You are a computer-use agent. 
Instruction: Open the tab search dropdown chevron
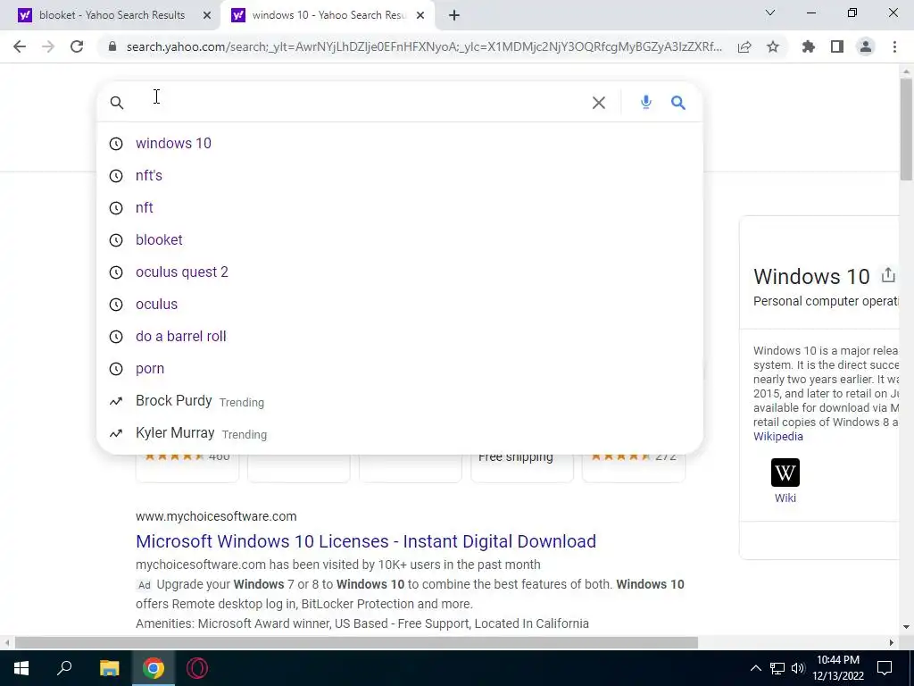770,13
